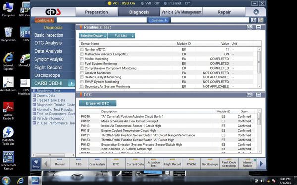This screenshot has height=185, width=297.
Task: Click the right arrow on the bottom toolbar
Action: point(261,164)
